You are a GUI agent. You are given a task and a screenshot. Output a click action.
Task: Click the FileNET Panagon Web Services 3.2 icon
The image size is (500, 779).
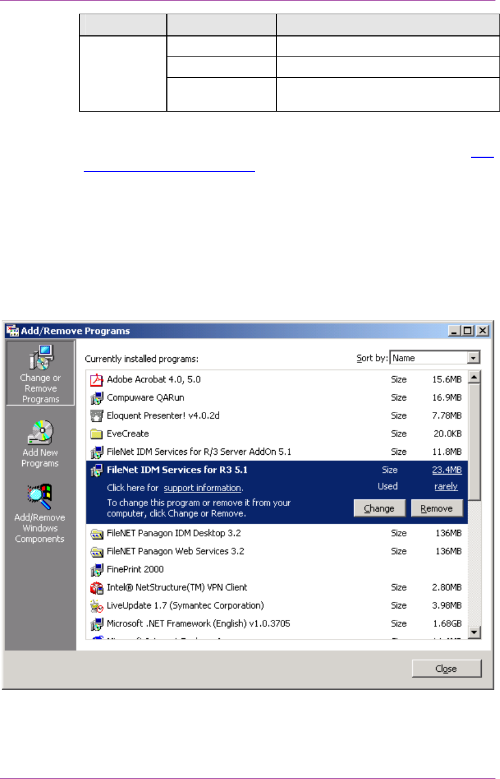(97, 552)
